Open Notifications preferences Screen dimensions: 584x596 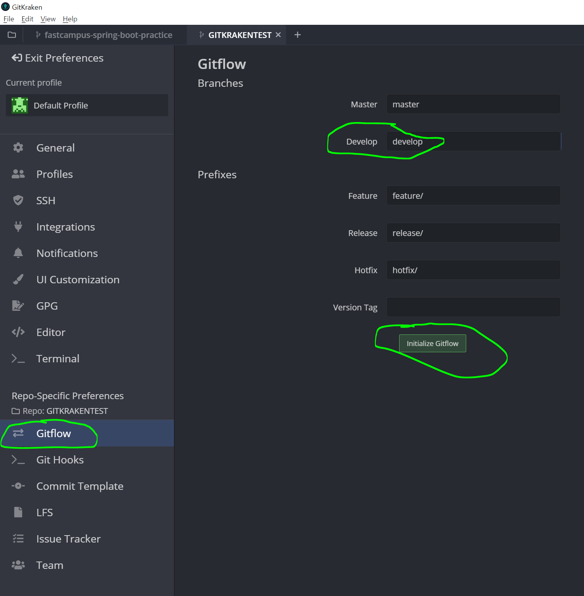(x=87, y=253)
